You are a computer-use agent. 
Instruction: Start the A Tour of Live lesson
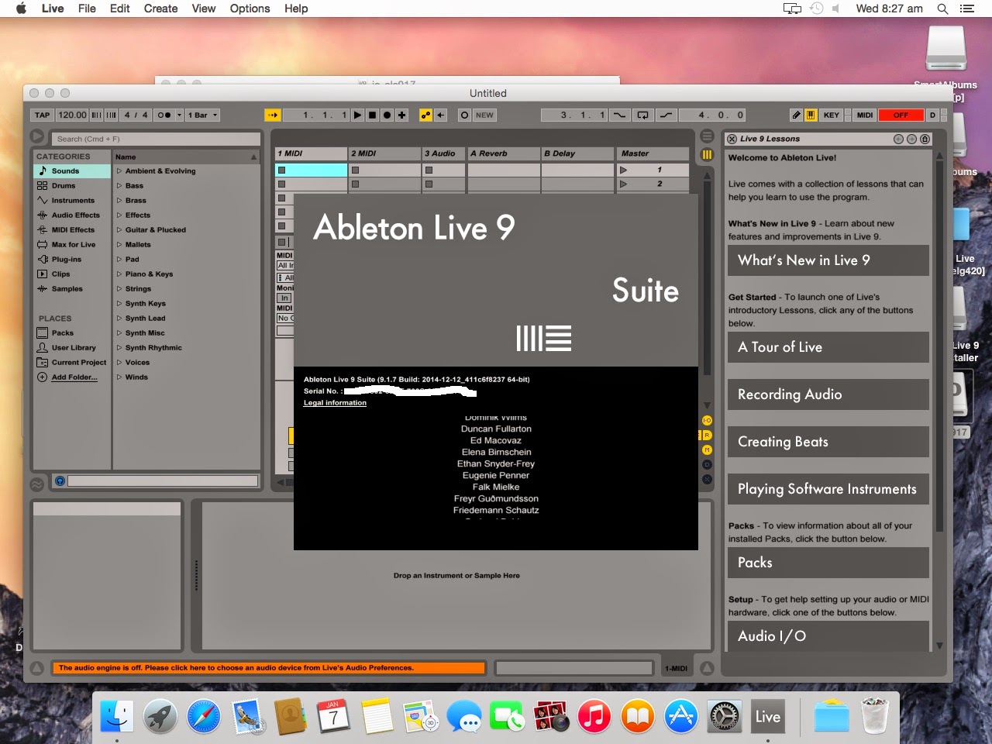828,347
